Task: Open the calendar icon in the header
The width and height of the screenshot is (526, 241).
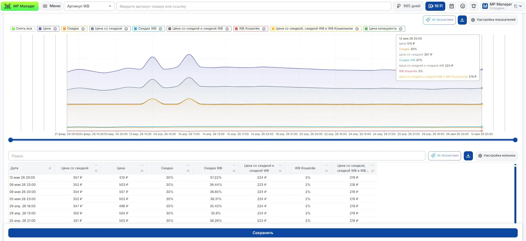Action: [452, 6]
